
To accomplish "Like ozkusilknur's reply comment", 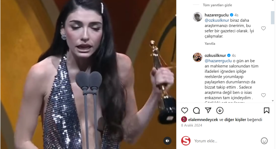I will point(263,95).
